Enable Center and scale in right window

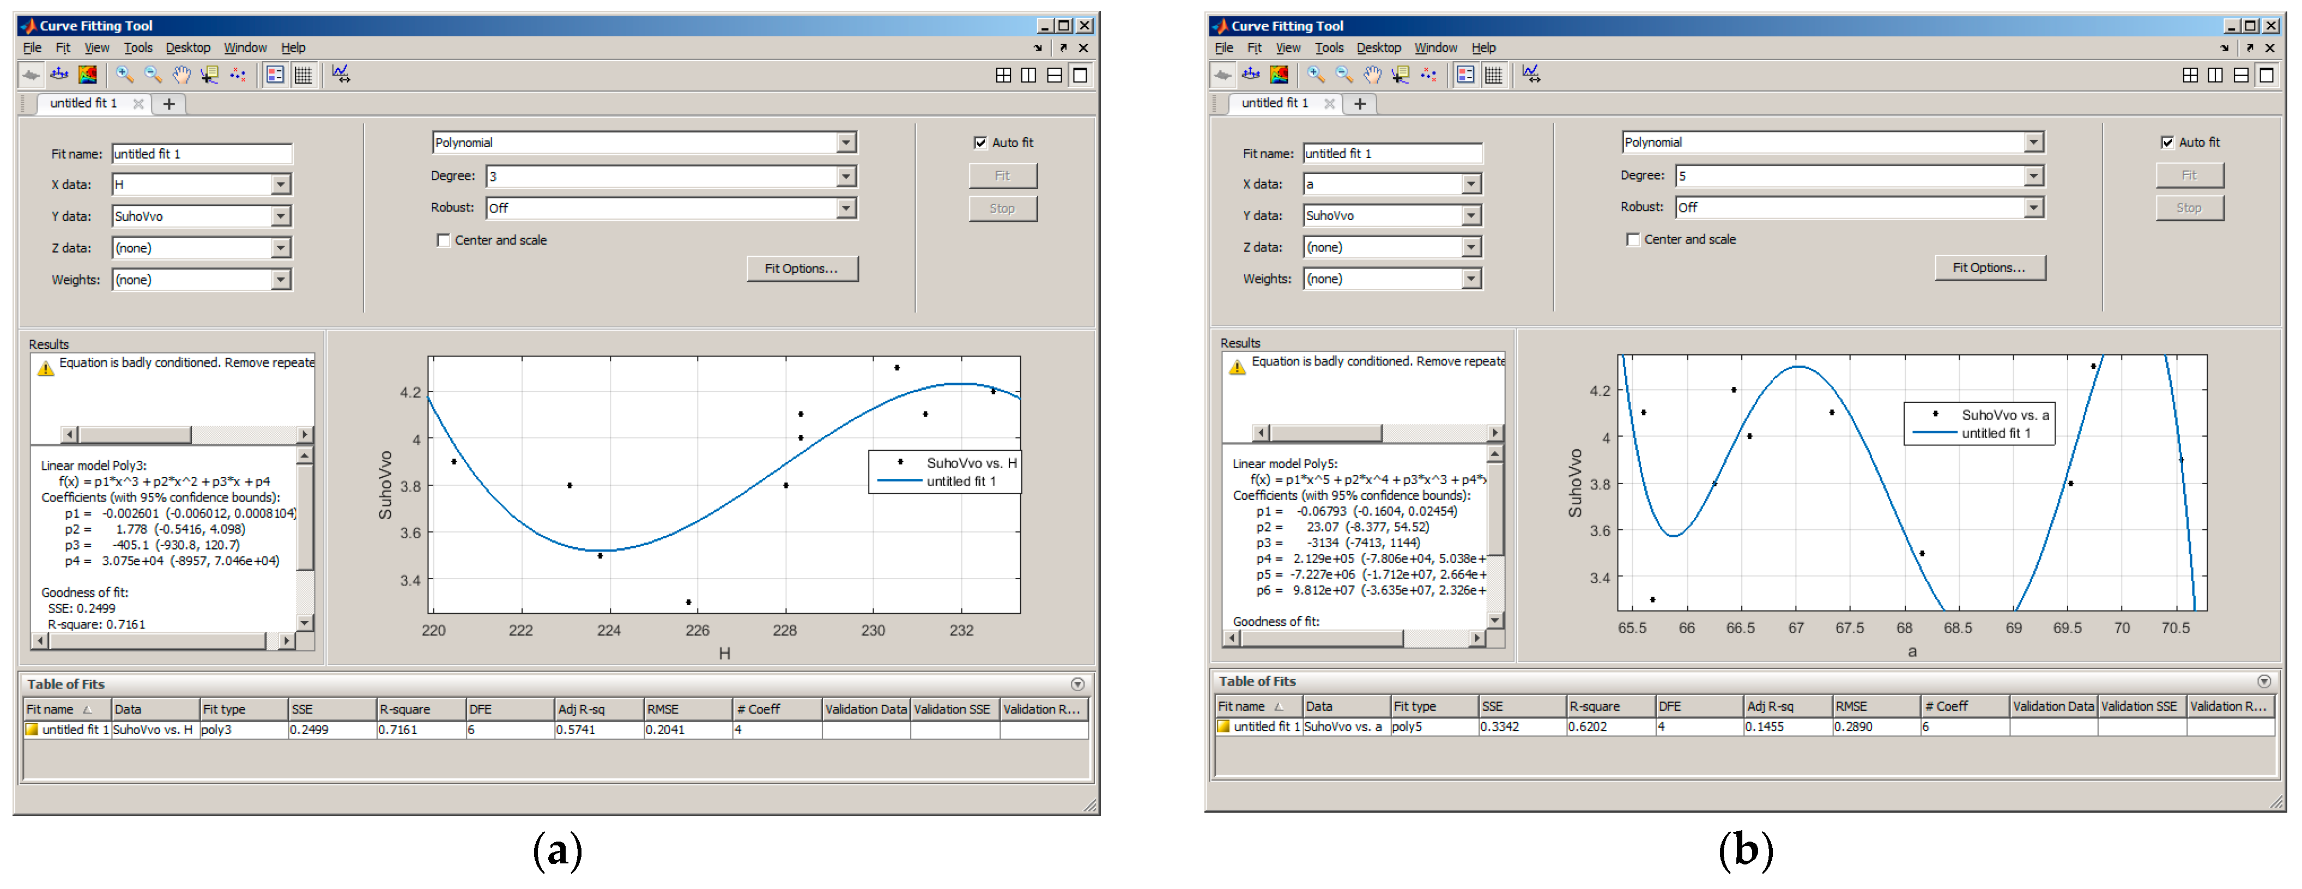point(1633,239)
